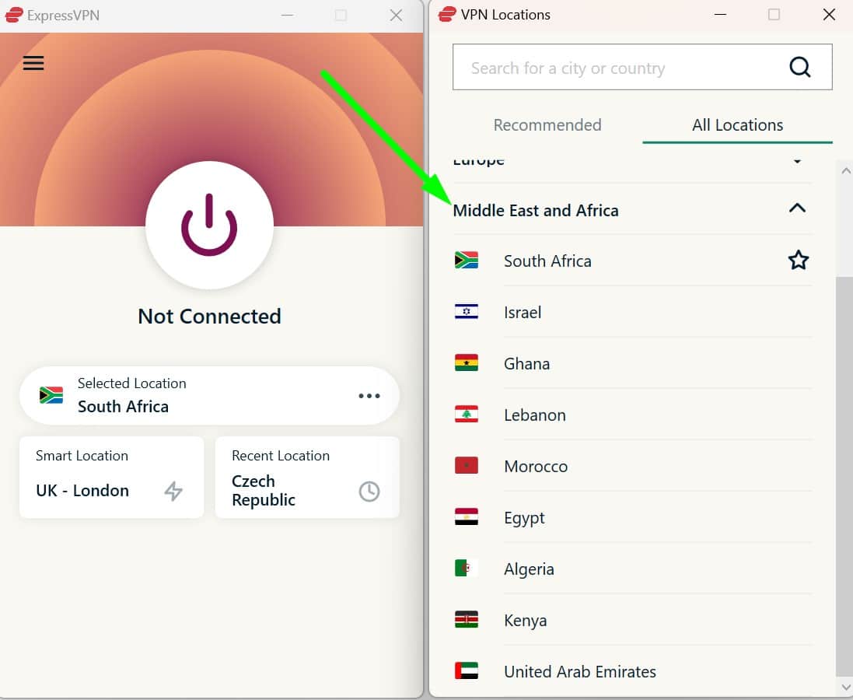This screenshot has width=853, height=700.
Task: Select Lebanon in the locations list
Action: [x=632, y=415]
